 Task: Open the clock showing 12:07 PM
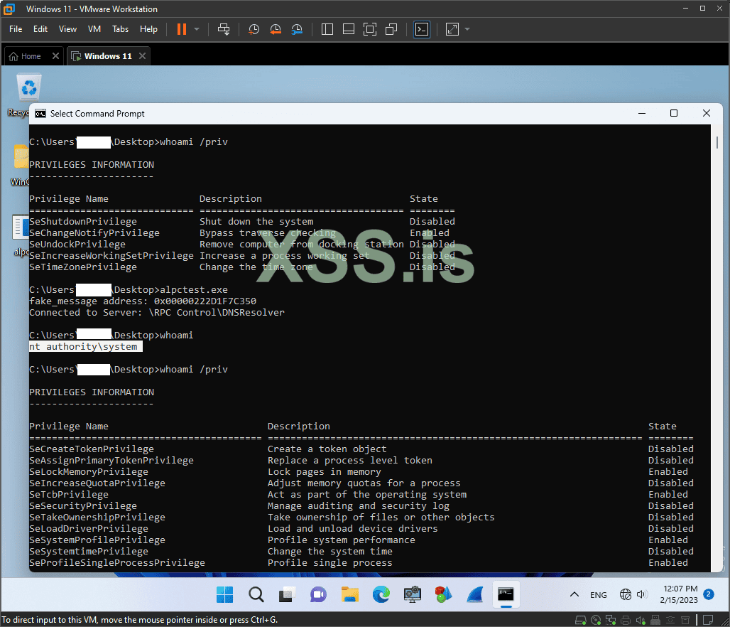tap(679, 594)
